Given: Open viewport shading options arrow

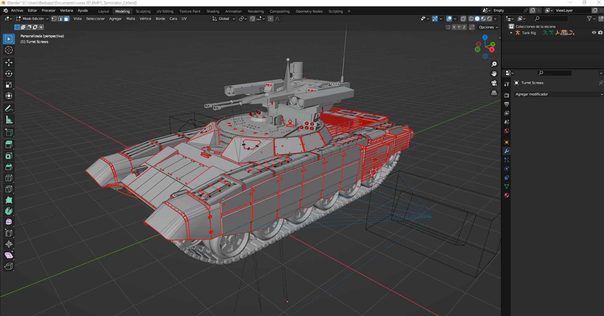Looking at the screenshot, I should [495, 19].
